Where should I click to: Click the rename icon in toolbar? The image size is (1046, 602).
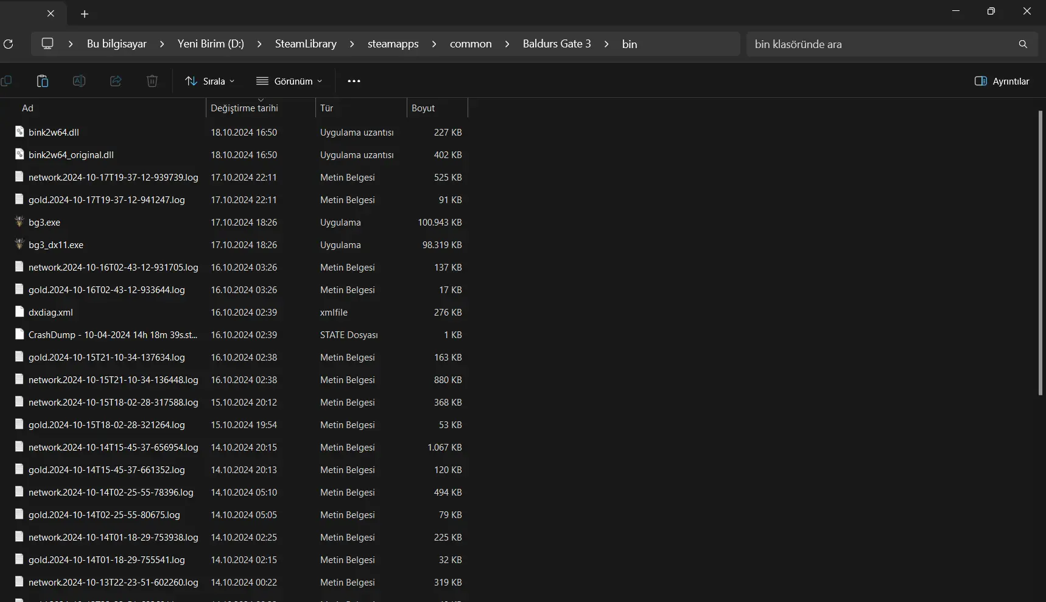tap(79, 81)
